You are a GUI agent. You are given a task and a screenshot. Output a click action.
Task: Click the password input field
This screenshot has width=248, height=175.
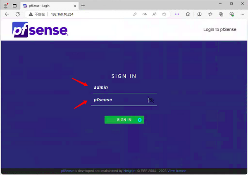(119, 100)
